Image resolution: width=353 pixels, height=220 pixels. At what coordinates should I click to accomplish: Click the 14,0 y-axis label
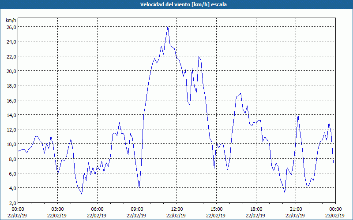11,115
